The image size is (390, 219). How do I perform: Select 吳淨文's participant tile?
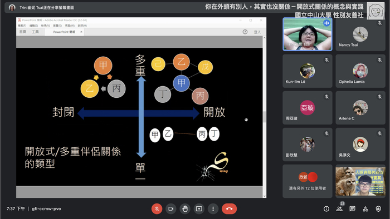tap(360, 145)
